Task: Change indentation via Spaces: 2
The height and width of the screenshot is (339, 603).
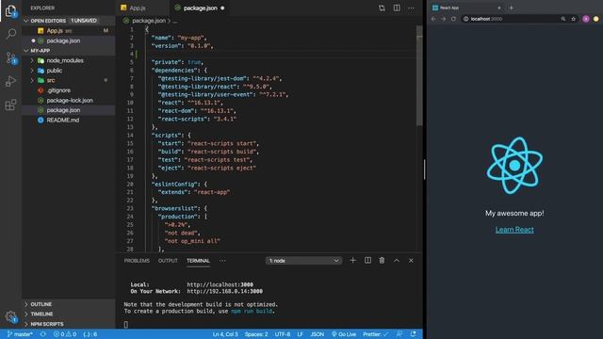Action: click(256, 334)
